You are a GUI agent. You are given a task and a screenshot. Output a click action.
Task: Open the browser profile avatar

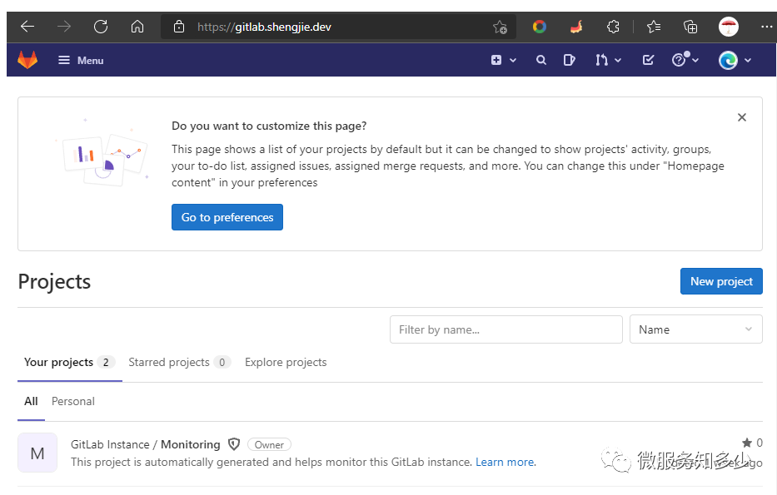tap(729, 27)
